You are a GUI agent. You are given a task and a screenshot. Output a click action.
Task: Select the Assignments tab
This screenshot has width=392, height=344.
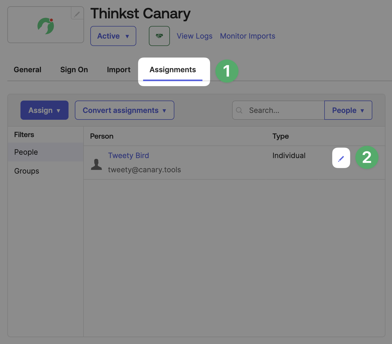[x=173, y=70]
